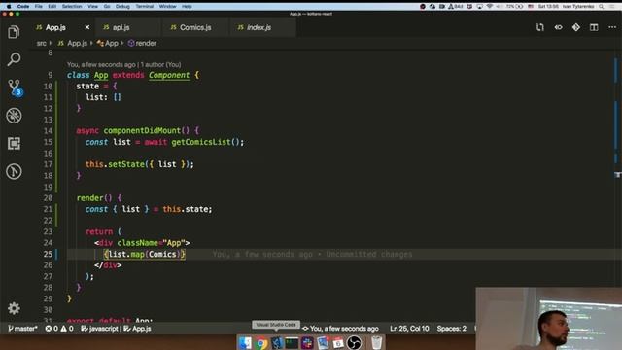Open Finder from the Dock
The height and width of the screenshot is (350, 622).
(245, 342)
